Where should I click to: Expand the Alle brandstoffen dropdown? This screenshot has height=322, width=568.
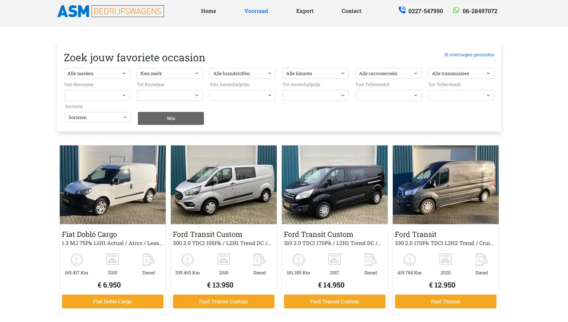click(x=242, y=73)
